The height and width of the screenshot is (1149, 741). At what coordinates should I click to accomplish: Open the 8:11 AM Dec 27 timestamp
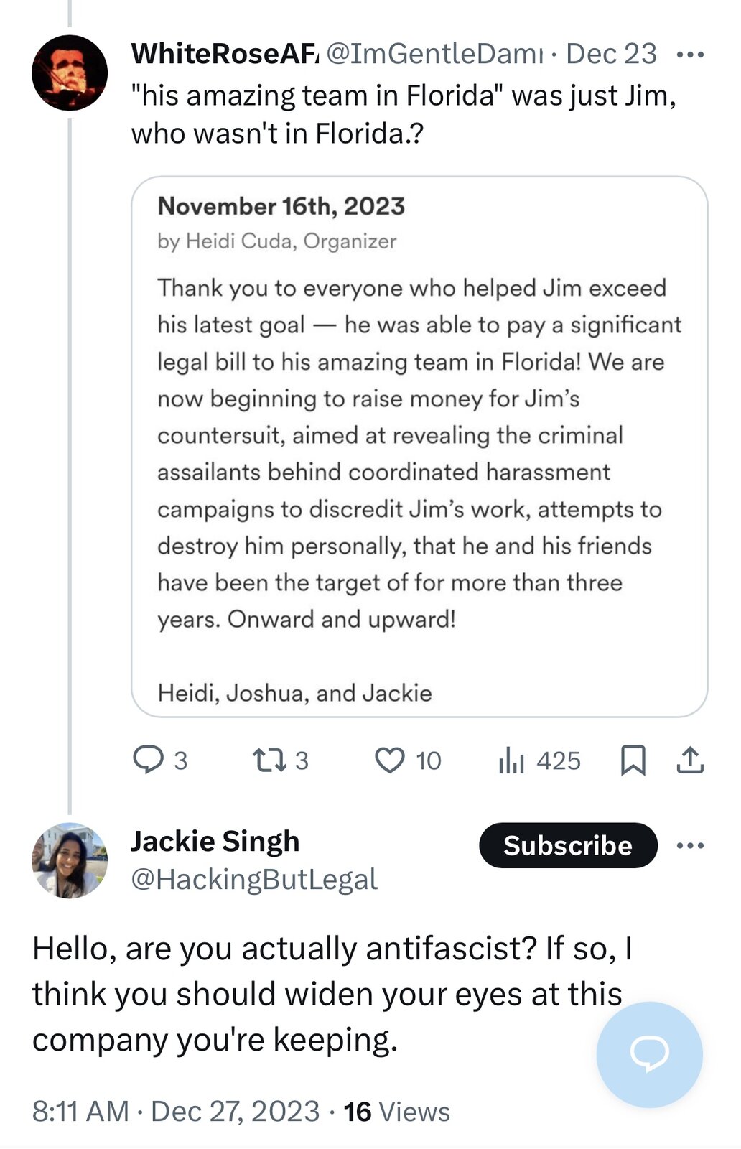pyautogui.click(x=176, y=1111)
